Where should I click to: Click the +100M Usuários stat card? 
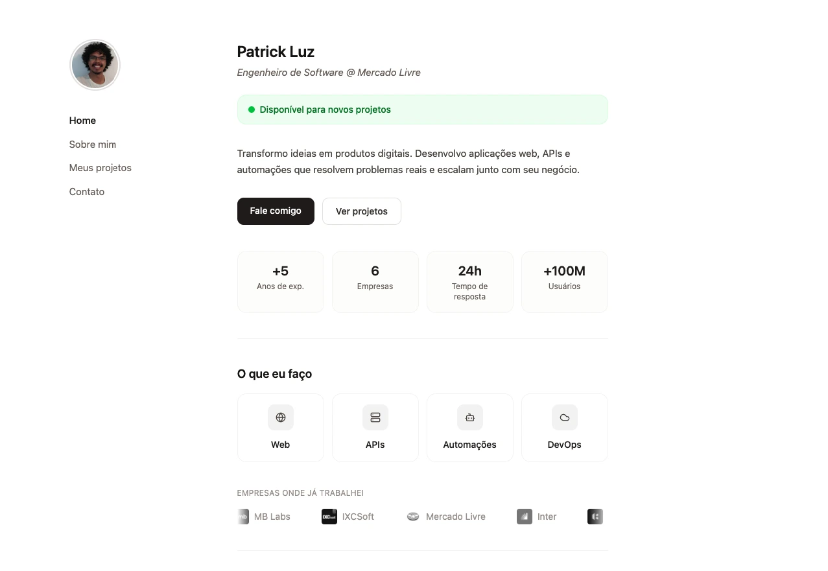tap(564, 281)
